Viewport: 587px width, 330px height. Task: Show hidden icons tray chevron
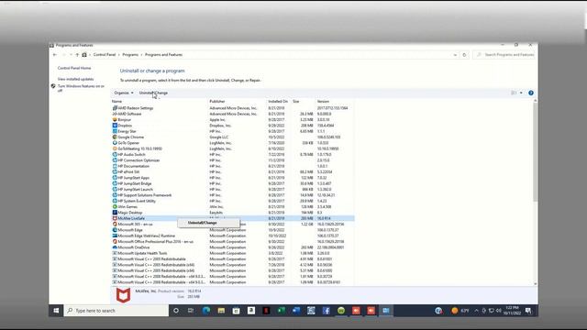(476, 311)
